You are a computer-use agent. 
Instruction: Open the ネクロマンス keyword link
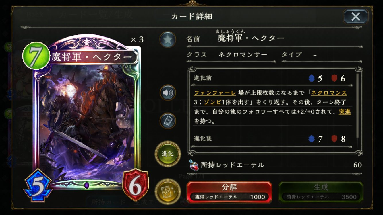coord(329,93)
